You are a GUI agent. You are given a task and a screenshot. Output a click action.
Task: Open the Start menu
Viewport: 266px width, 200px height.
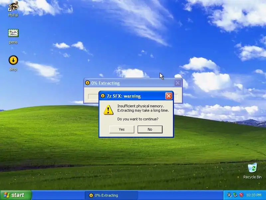coord(16,195)
